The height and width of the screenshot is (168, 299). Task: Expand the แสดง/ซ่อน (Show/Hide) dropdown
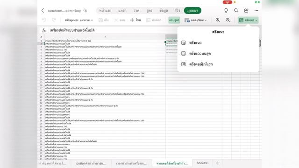pos(196,20)
